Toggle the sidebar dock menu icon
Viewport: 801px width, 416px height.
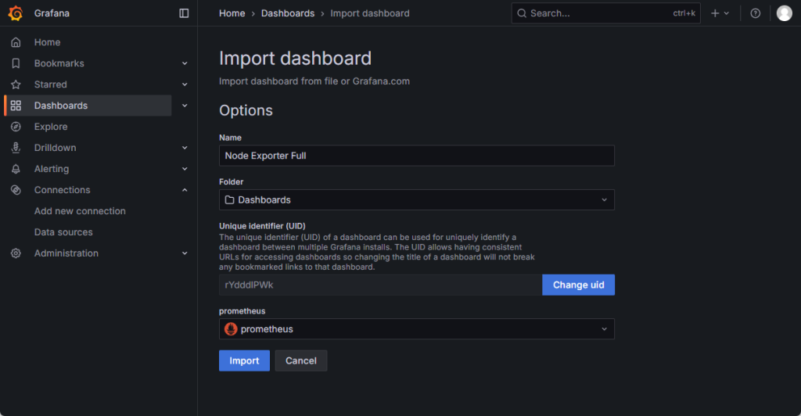pos(184,13)
